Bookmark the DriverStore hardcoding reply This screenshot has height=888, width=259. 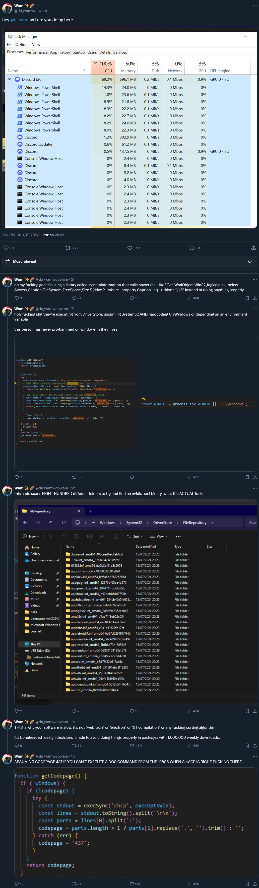[247, 477]
